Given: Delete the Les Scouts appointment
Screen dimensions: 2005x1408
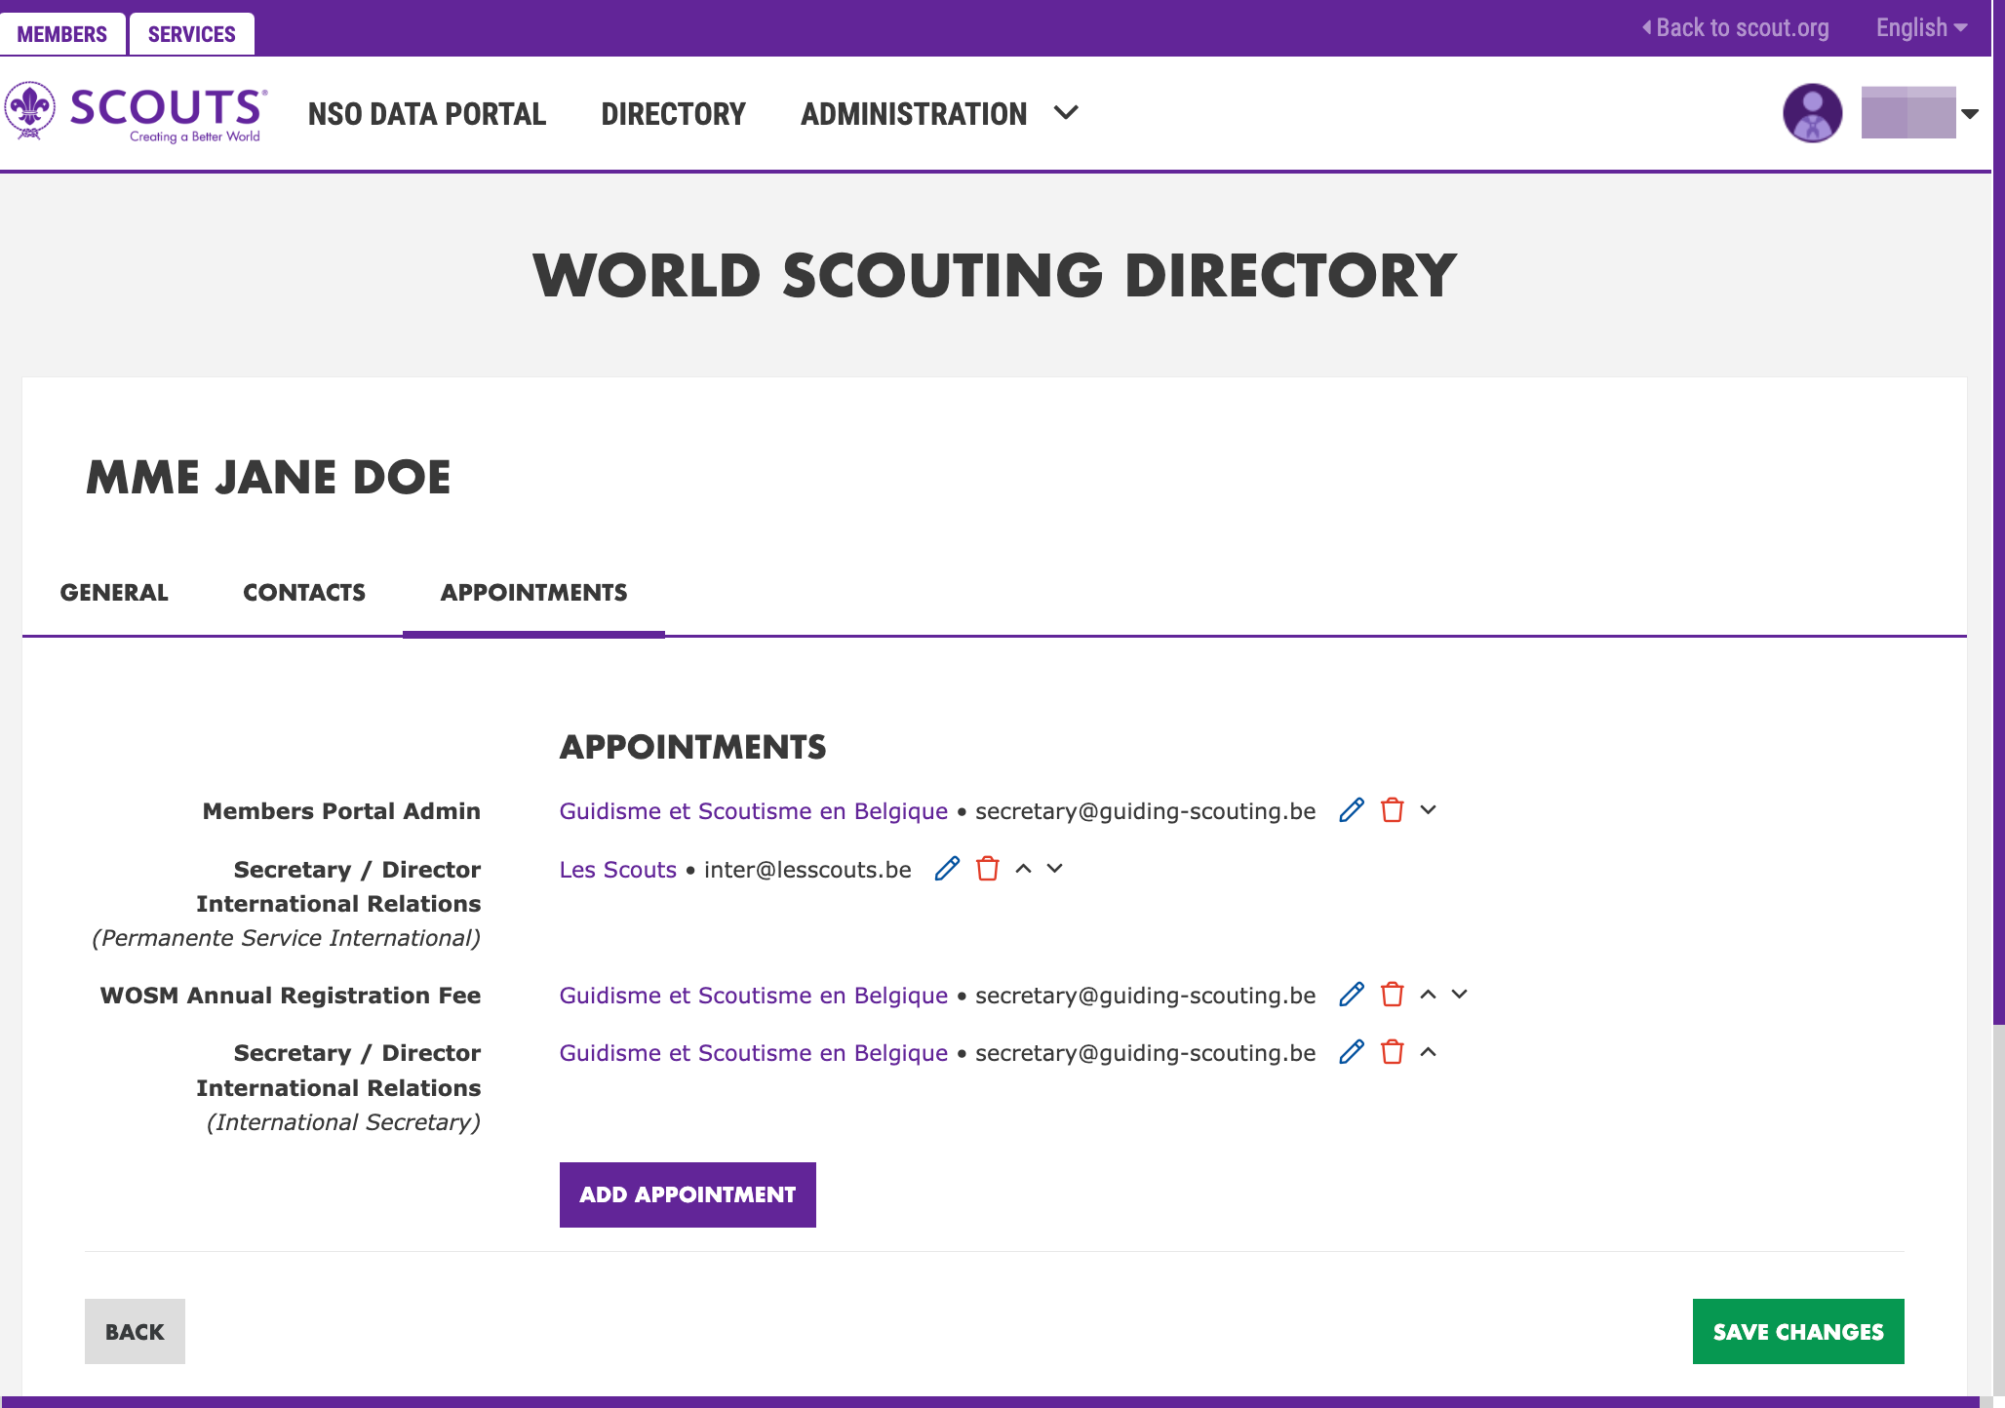Looking at the screenshot, I should pyautogui.click(x=988, y=869).
